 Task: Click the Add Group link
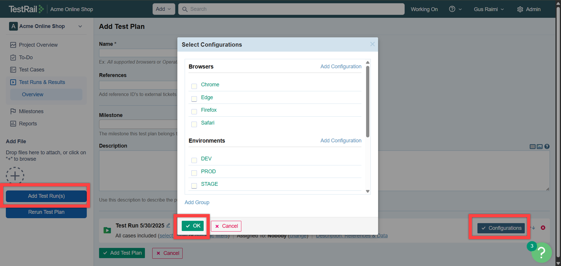coord(197,202)
